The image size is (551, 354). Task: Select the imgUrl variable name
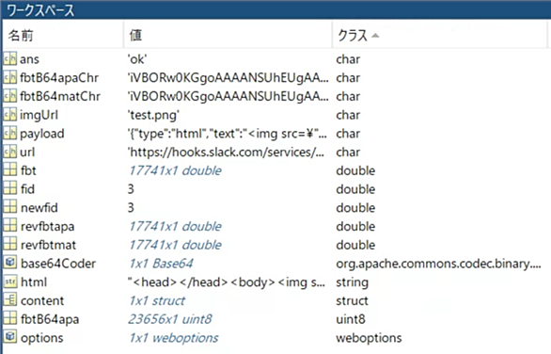39,115
